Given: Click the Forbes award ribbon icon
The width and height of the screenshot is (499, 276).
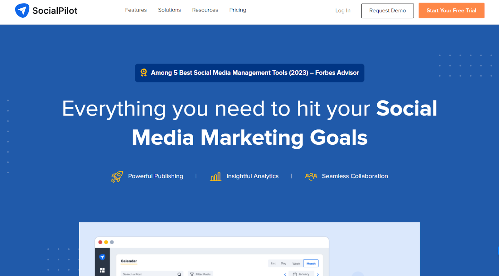Looking at the screenshot, I should (x=143, y=73).
